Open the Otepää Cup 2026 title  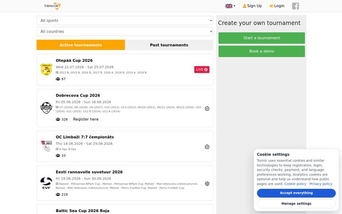click(74, 60)
